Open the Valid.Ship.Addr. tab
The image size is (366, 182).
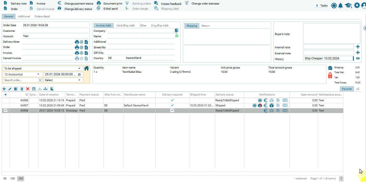pos(125,26)
